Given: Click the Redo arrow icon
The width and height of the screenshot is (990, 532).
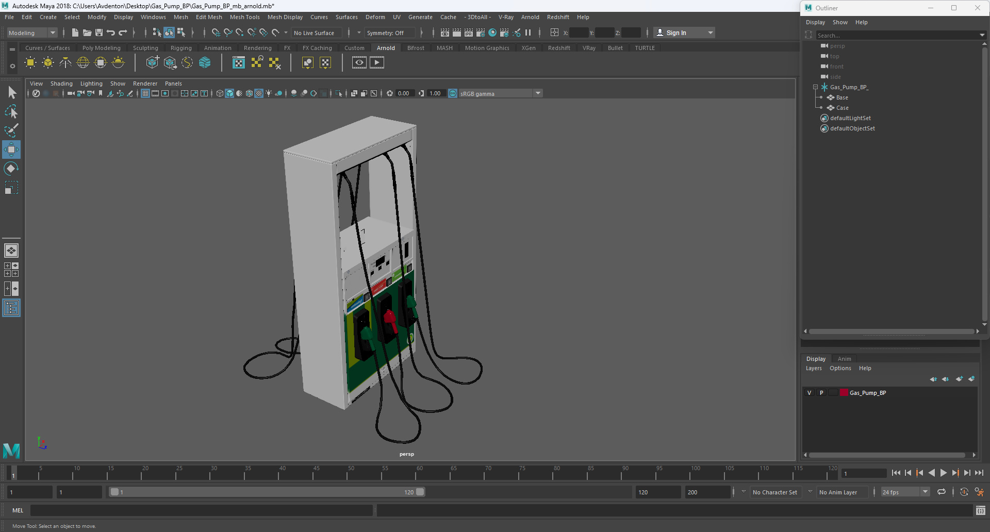Looking at the screenshot, I should tap(123, 32).
